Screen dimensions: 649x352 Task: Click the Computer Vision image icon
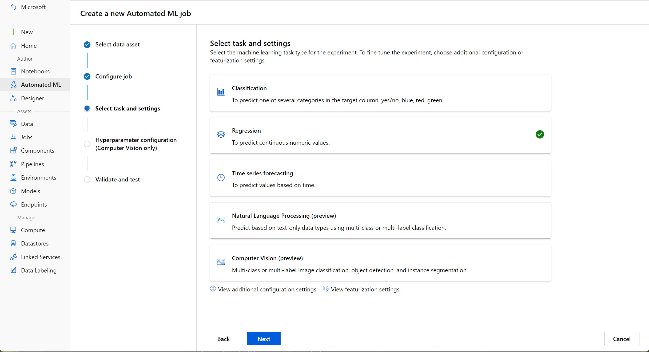pos(221,262)
